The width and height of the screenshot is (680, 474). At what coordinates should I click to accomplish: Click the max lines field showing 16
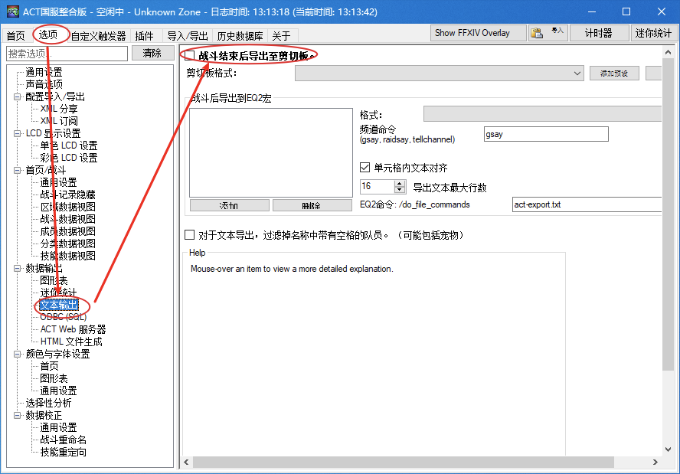pos(378,187)
